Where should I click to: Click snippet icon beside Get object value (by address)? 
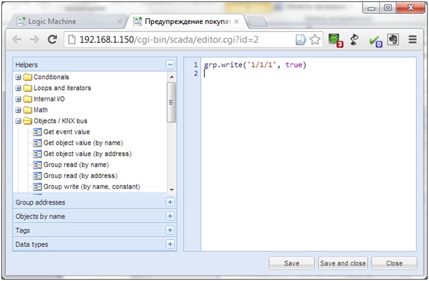[37, 153]
